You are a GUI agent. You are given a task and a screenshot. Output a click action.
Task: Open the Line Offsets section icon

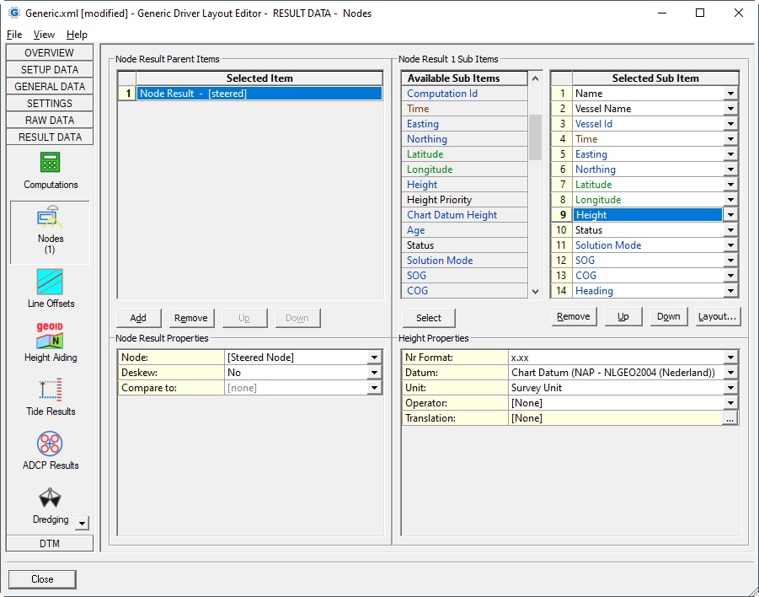pos(51,282)
